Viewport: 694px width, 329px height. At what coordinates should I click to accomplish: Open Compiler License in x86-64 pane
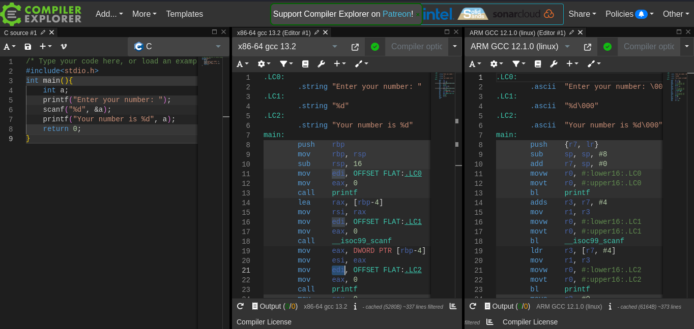coord(264,322)
